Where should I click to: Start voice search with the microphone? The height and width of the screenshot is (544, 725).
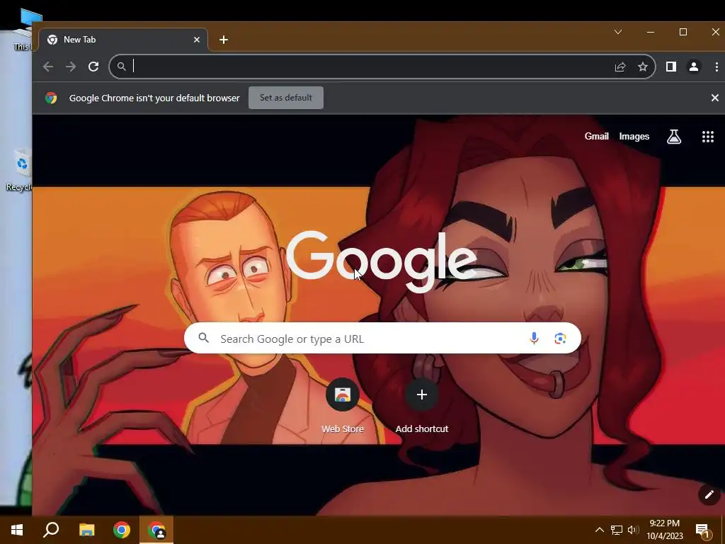click(534, 338)
